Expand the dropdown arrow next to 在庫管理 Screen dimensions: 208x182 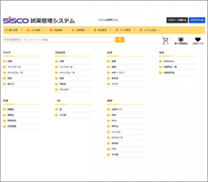point(88,30)
